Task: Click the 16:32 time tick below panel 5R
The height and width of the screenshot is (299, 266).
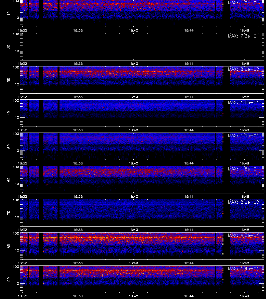Action: (22, 163)
